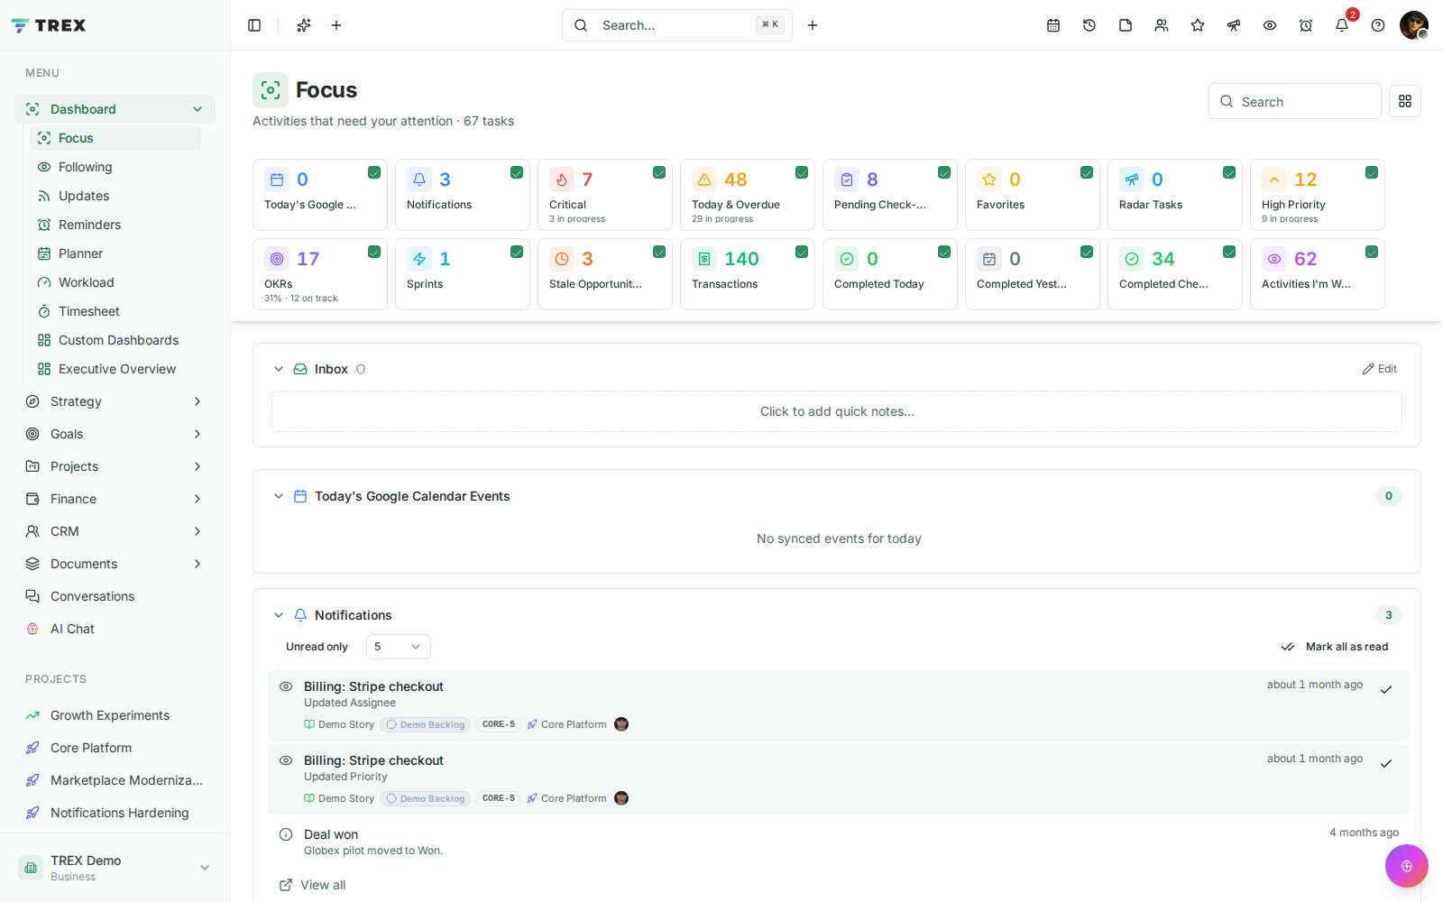The image size is (1443, 902).
Task: Click the plus icon right of the global search
Action: point(813,25)
